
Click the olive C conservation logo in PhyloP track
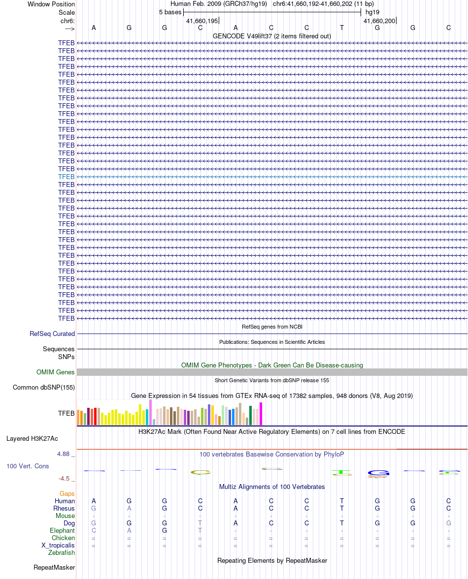point(201,472)
